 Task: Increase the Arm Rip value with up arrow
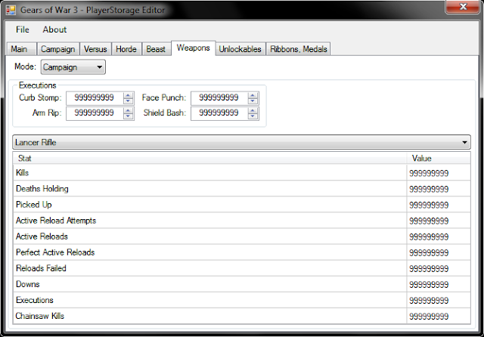pyautogui.click(x=128, y=110)
